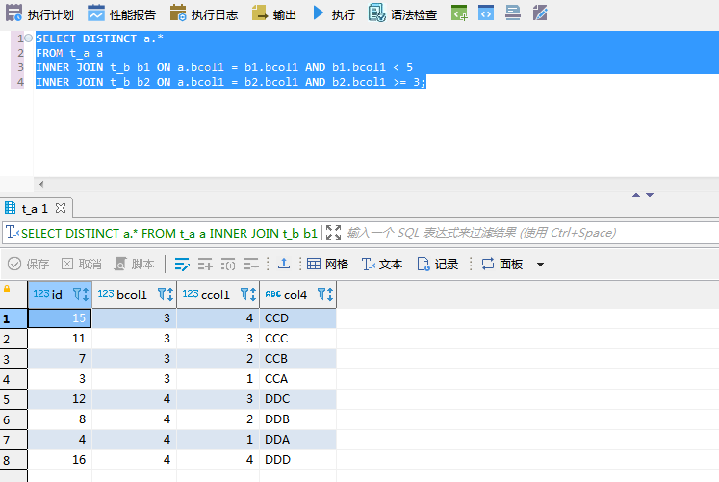Screen dimensions: 719x482
Task: Click the 保存 save button
Action: [x=29, y=264]
